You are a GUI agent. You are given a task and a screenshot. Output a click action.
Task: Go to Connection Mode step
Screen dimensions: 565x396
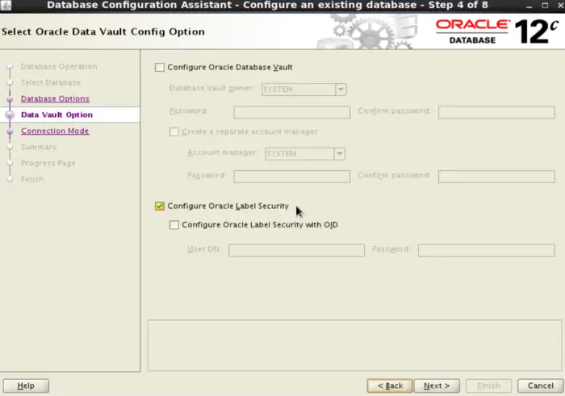[55, 131]
